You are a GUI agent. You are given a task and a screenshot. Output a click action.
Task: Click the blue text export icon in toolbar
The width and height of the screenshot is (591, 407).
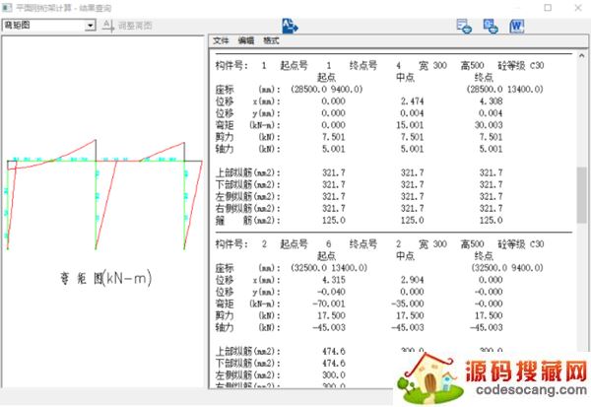click(290, 26)
